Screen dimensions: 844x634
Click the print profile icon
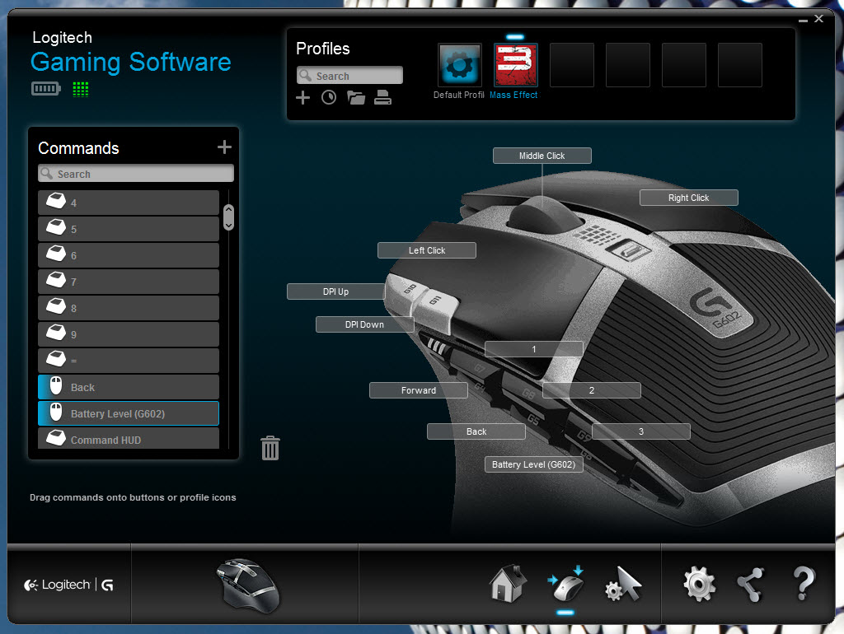coord(382,97)
